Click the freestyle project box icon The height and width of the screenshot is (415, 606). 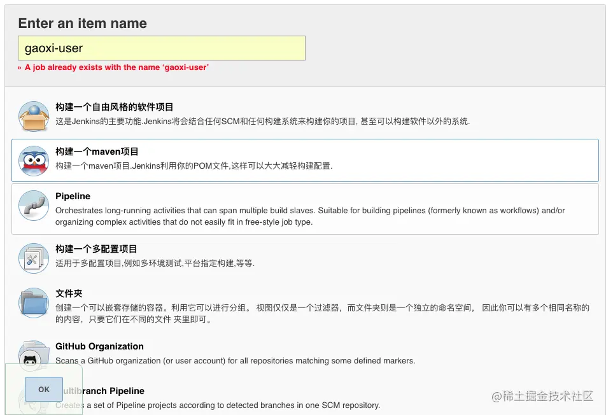(34, 116)
